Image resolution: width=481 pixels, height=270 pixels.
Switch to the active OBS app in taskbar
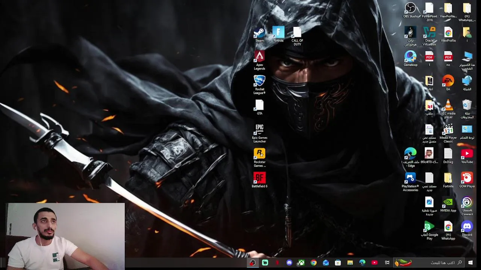pyautogui.click(x=253, y=263)
